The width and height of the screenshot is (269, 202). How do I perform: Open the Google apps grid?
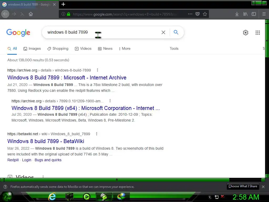[257, 32]
